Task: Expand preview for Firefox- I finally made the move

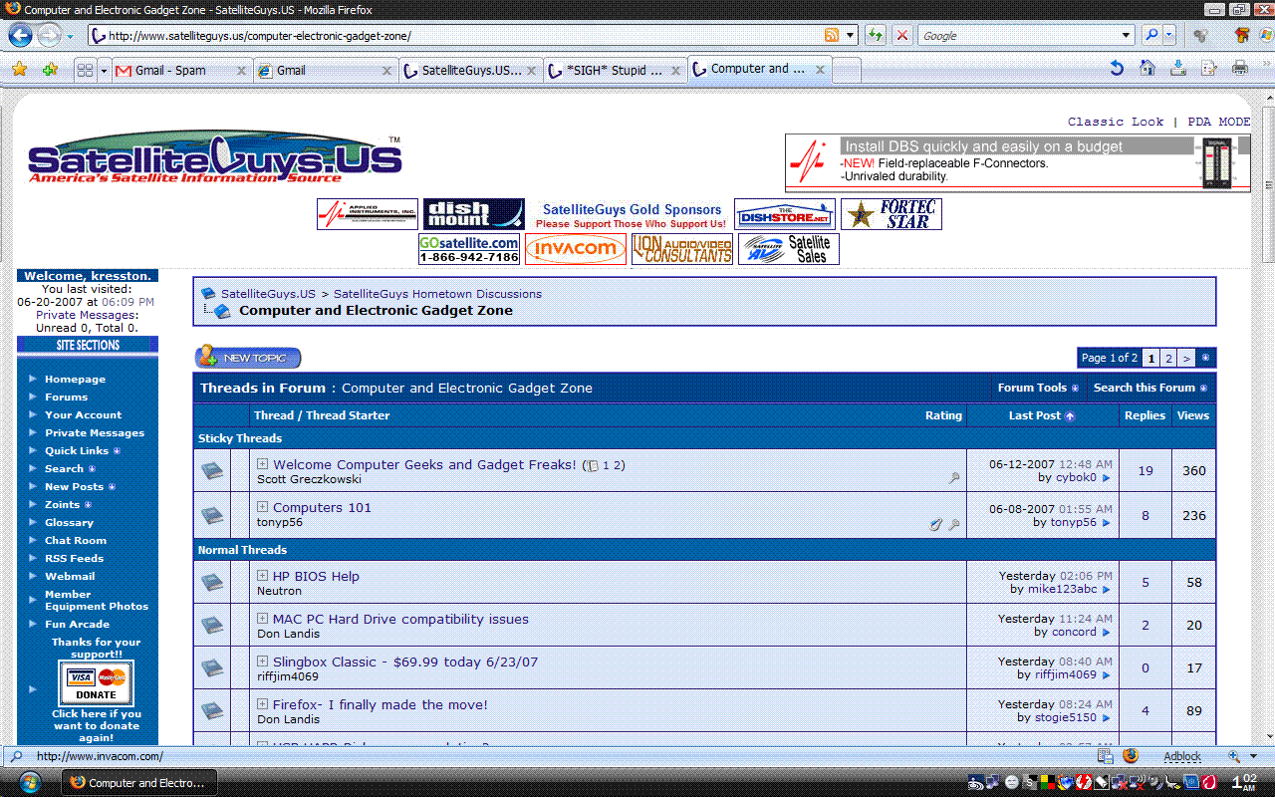Action: pos(263,704)
